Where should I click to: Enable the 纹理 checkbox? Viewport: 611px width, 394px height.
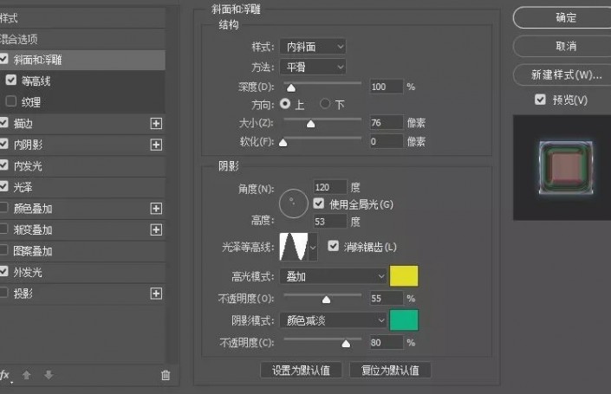[11, 101]
